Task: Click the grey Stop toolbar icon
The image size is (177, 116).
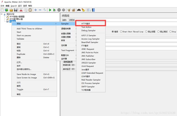Action: [59, 10]
